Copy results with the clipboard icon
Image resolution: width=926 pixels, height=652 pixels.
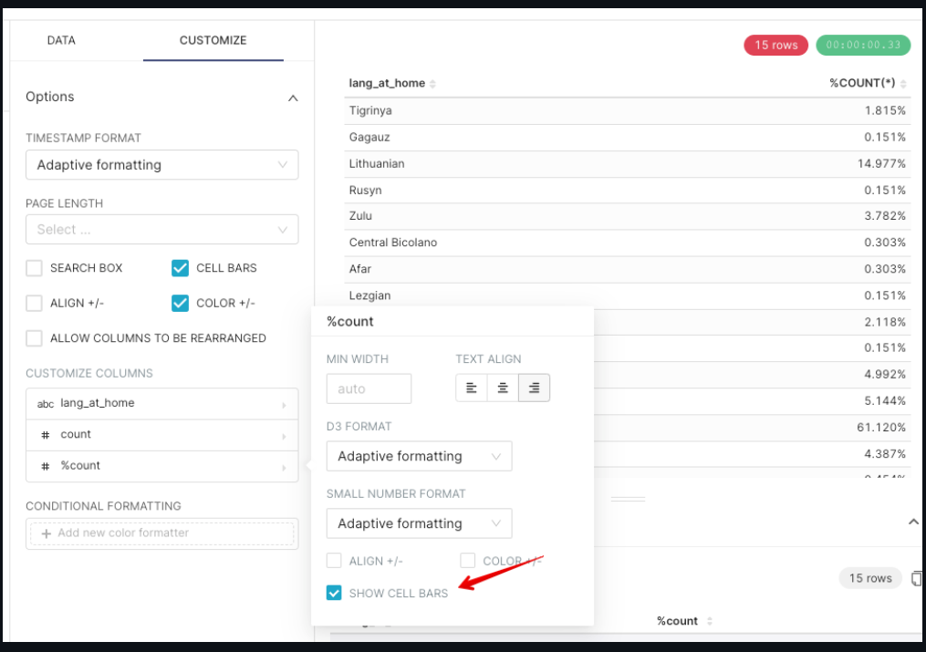pyautogui.click(x=917, y=579)
